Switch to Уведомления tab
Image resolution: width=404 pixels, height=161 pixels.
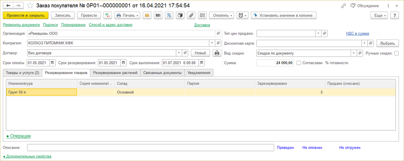199,73
